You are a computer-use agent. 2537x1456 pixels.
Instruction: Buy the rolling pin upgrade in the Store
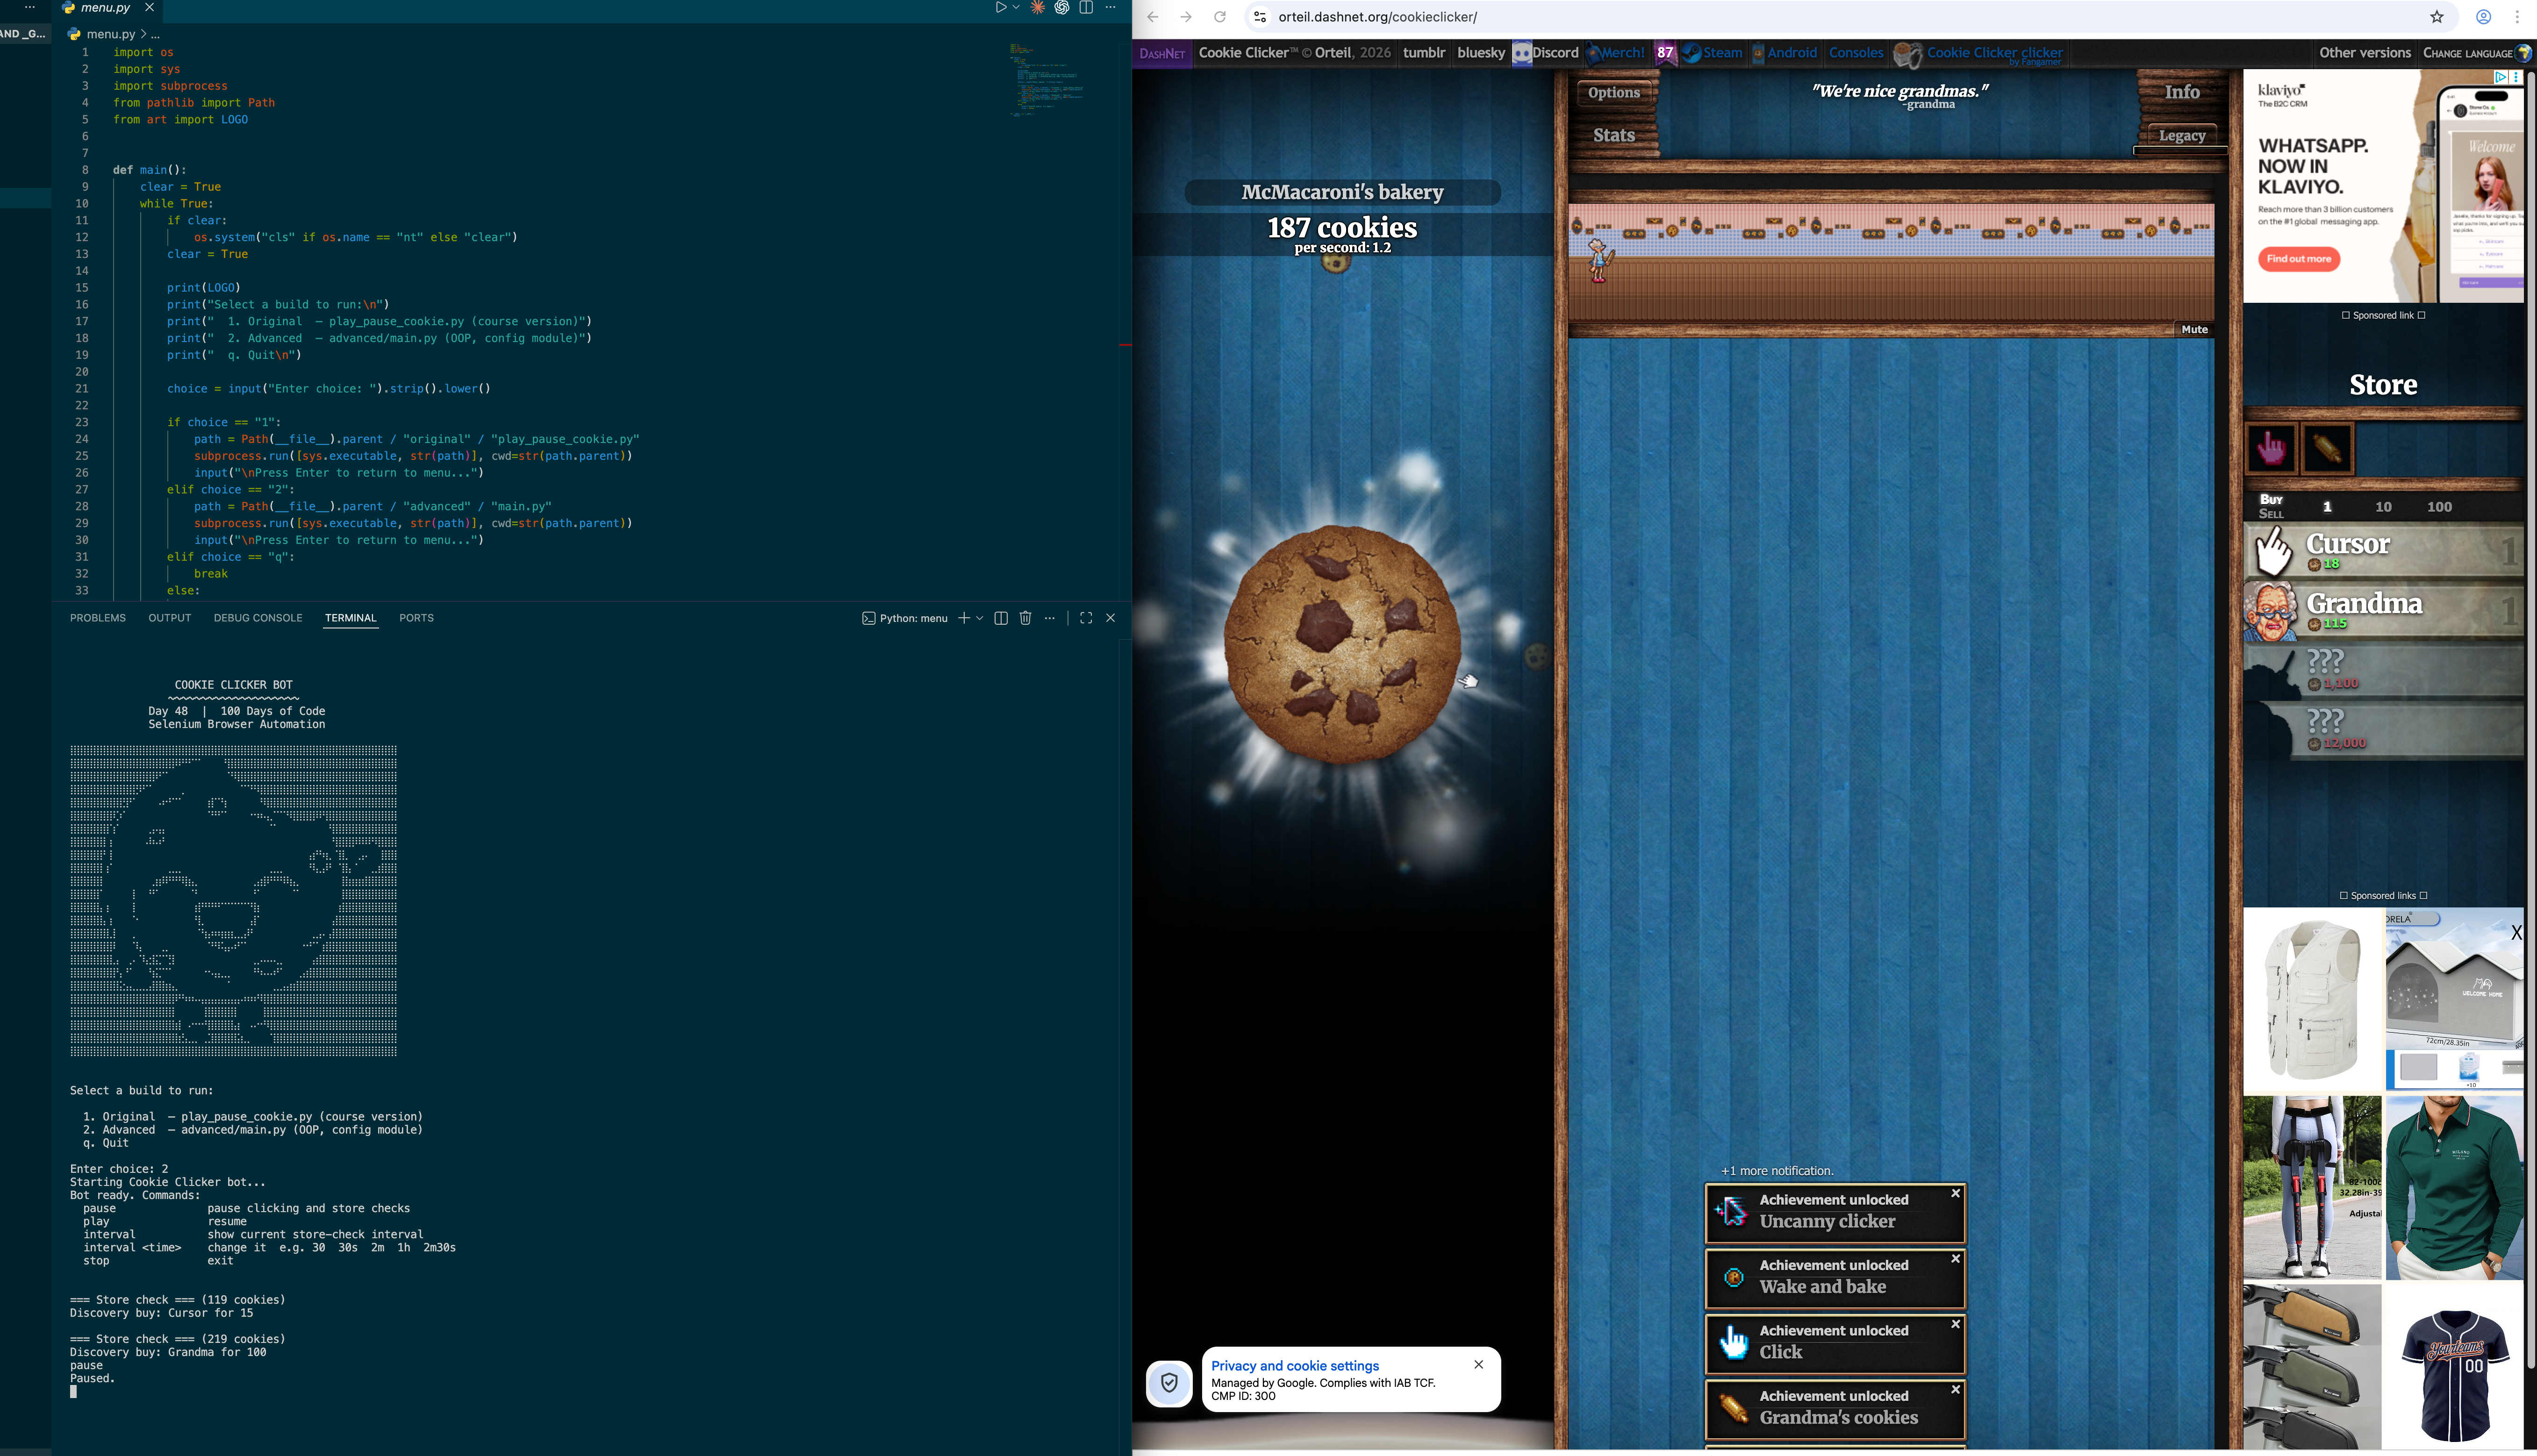(2327, 448)
